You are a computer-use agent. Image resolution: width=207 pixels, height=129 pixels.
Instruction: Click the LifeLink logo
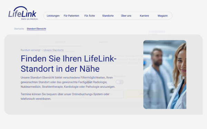coord(23,13)
